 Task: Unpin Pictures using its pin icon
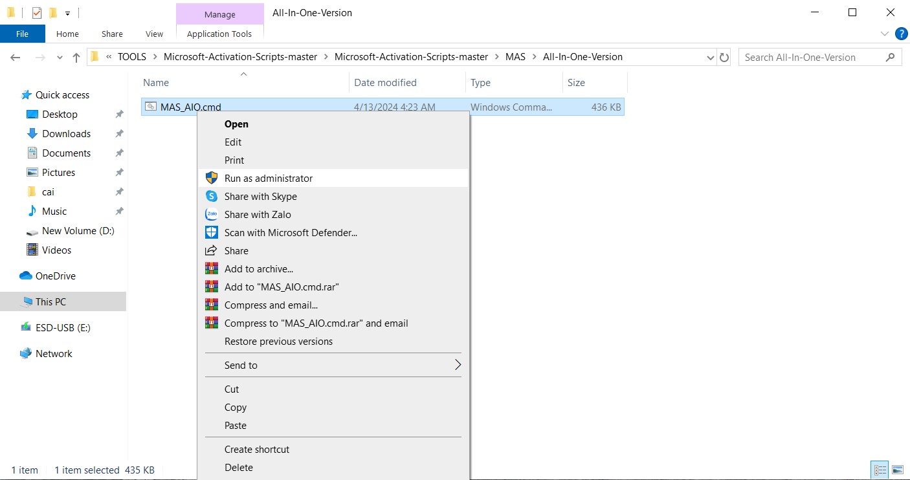point(119,173)
